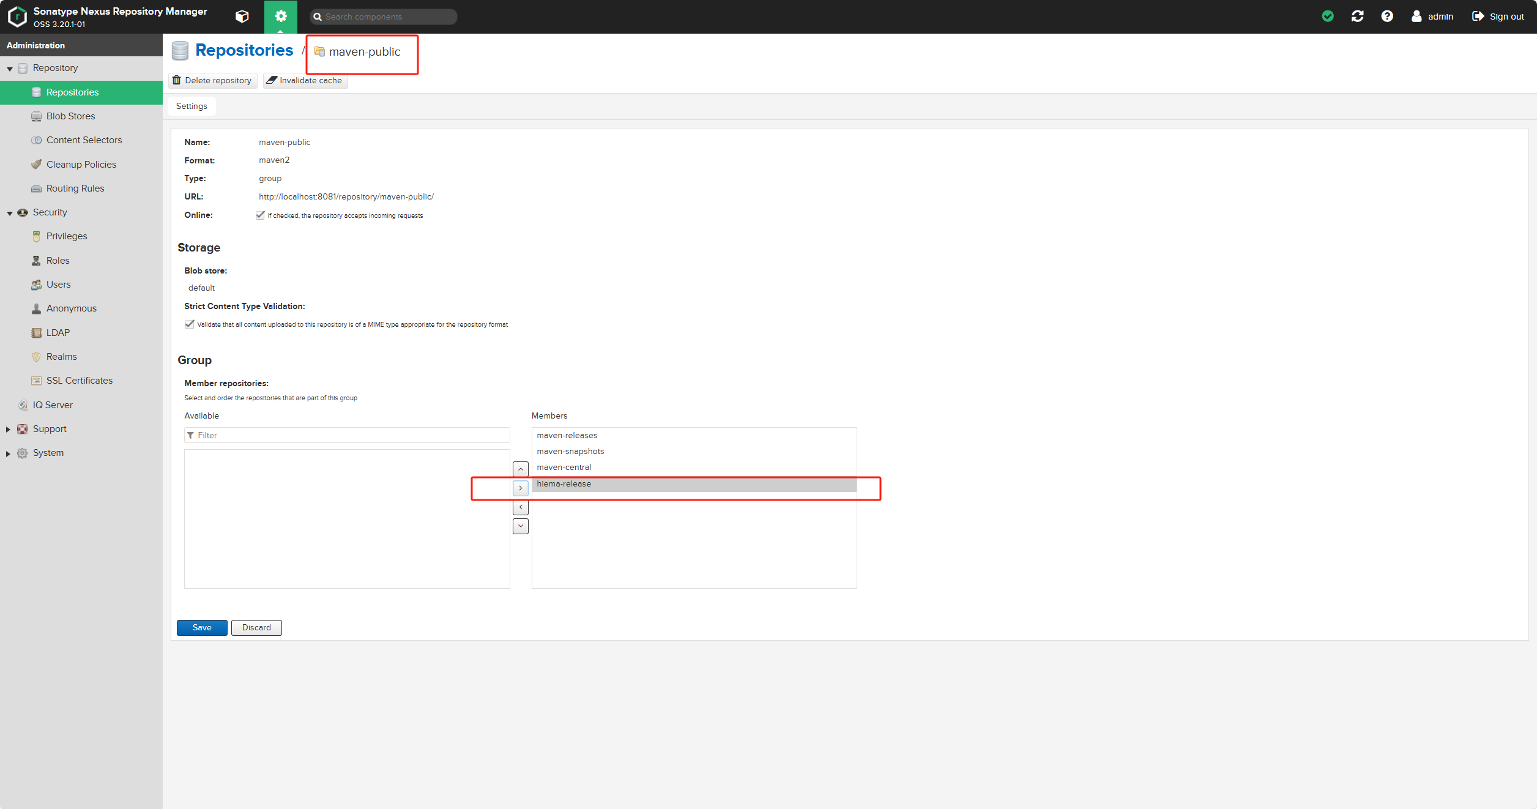This screenshot has width=1537, height=809.
Task: Click the move-up arrow button
Action: pos(521,469)
